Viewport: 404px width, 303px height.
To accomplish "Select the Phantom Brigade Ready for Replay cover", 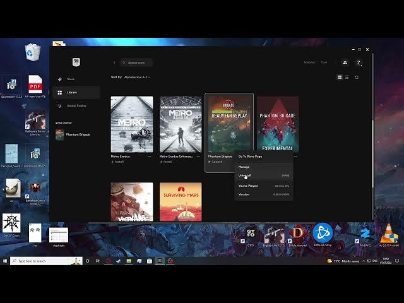I will point(229,124).
